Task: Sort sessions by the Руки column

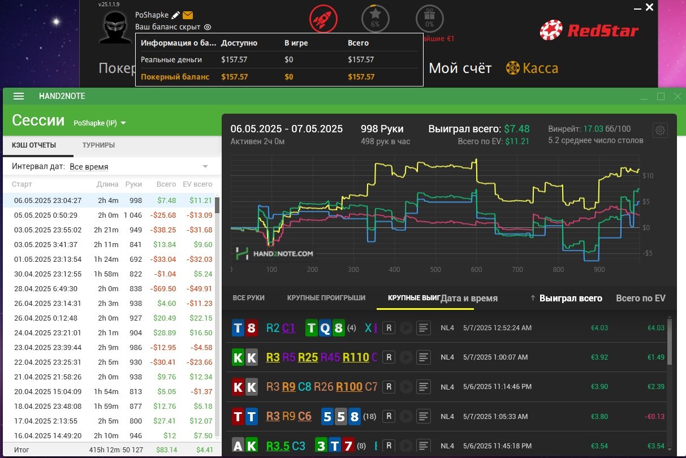Action: (134, 184)
